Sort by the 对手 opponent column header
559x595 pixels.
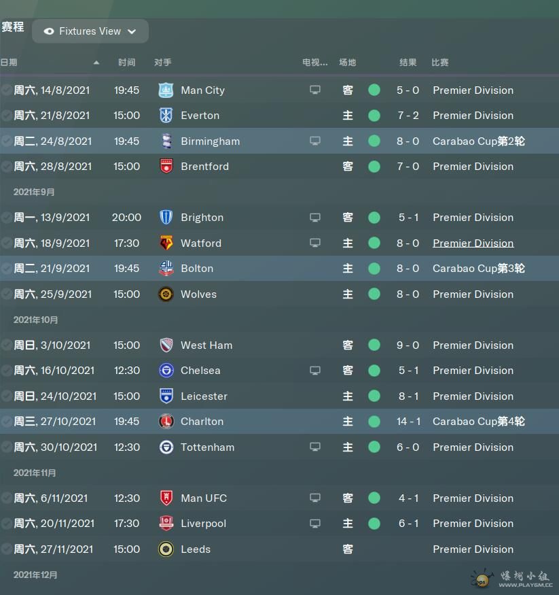point(163,63)
